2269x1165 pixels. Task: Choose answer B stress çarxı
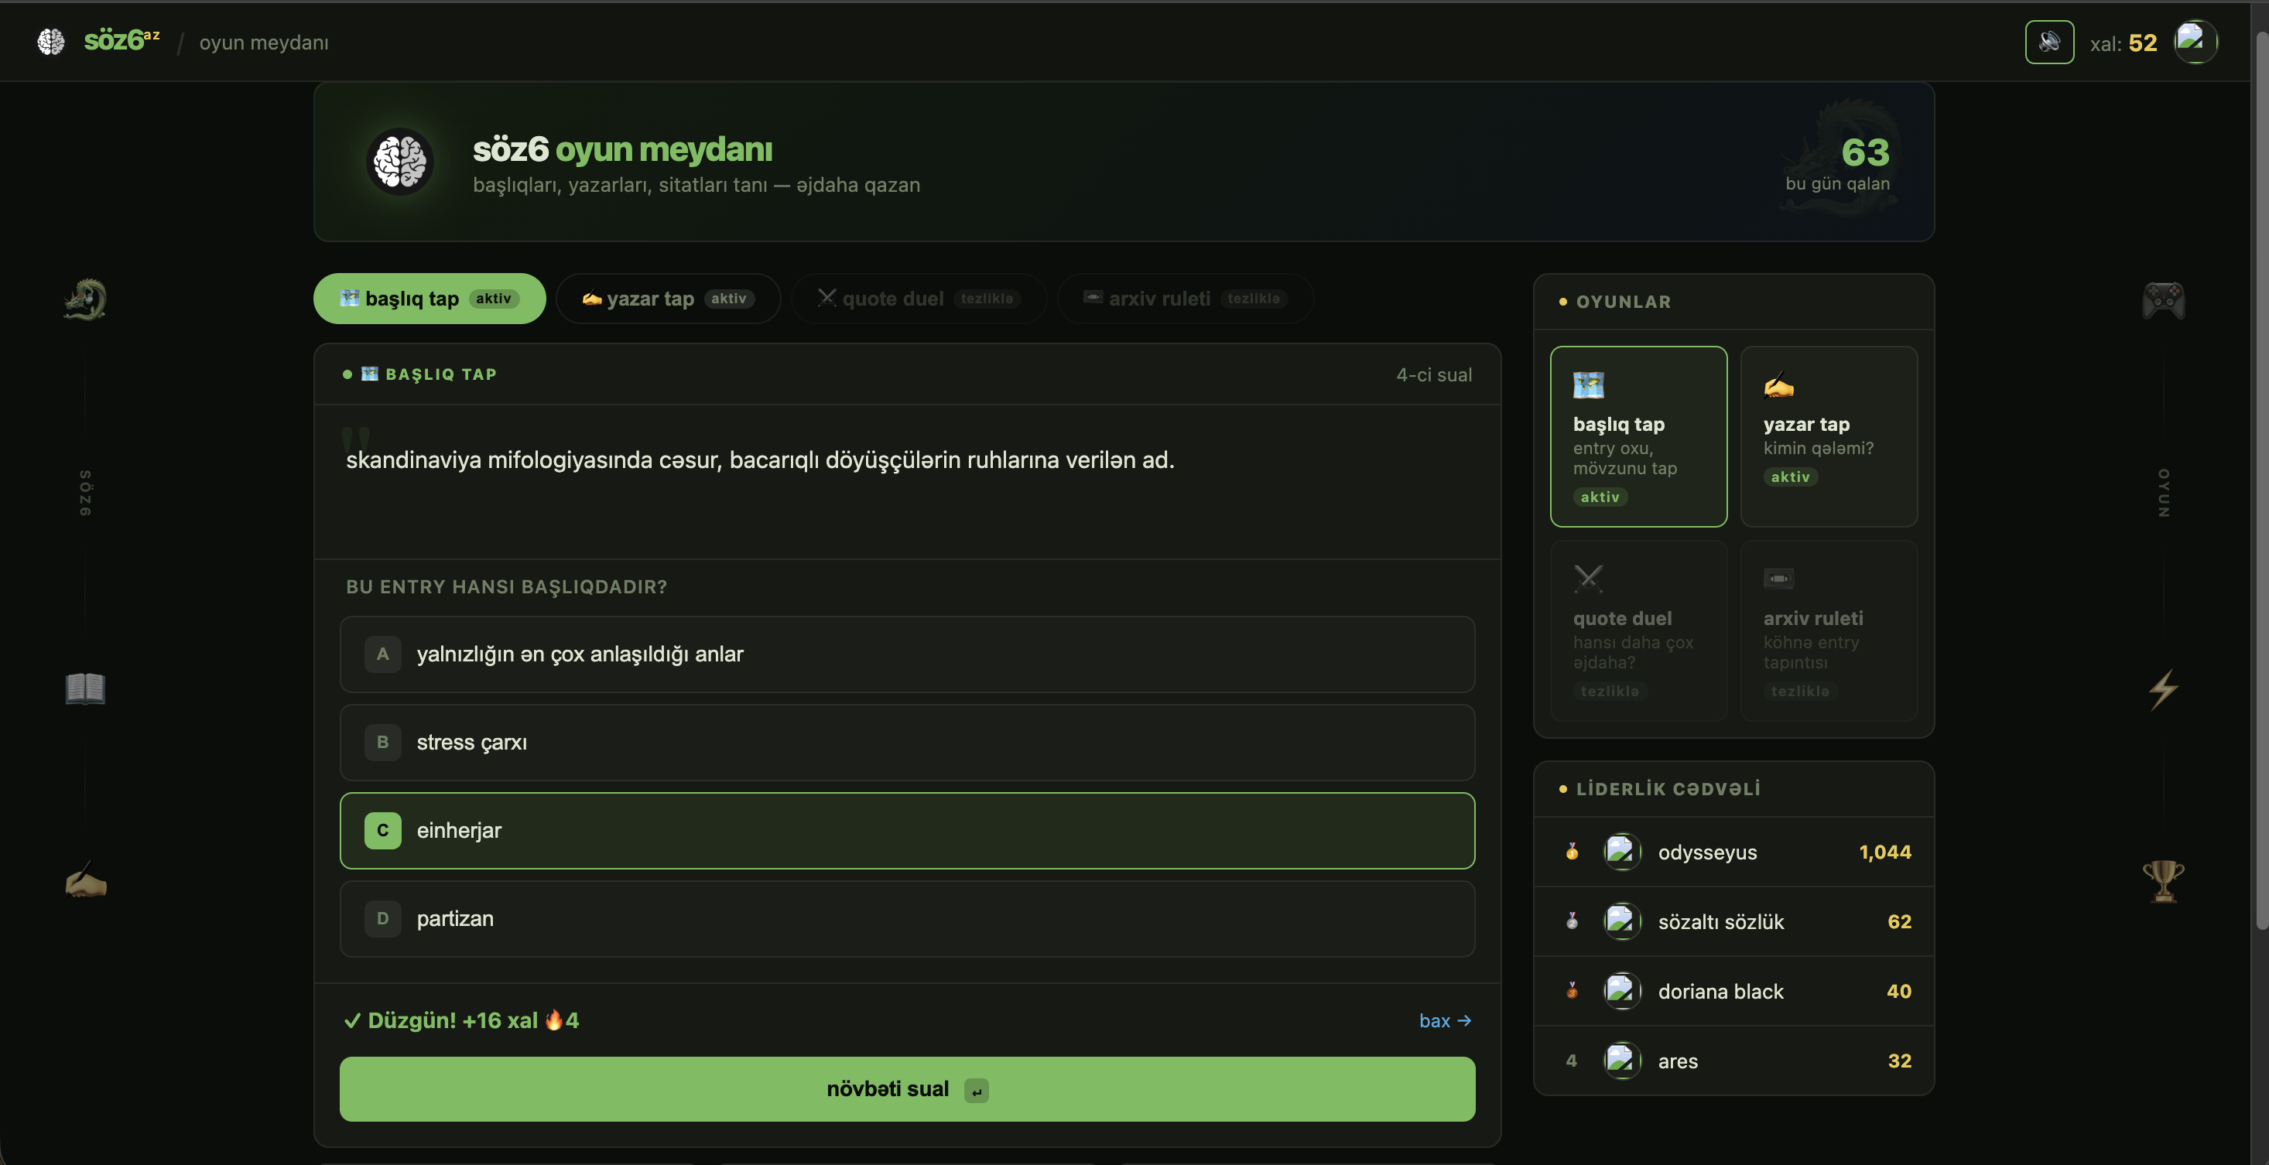[907, 743]
